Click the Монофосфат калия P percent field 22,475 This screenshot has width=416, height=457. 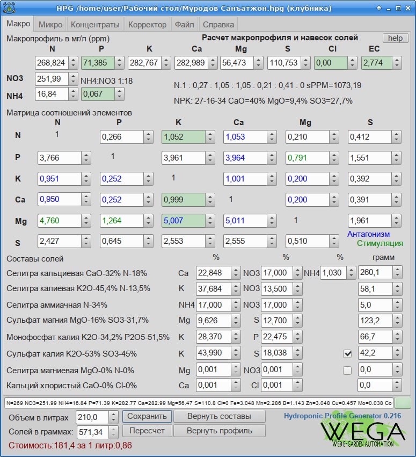(x=277, y=337)
